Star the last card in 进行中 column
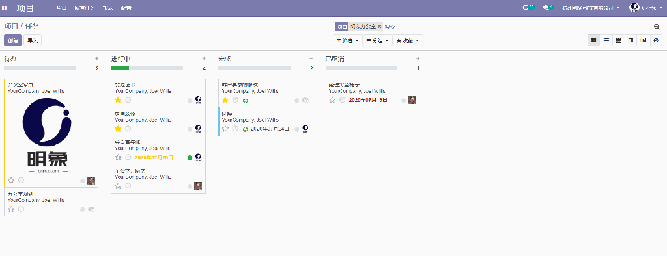Image resolution: width=667 pixels, height=256 pixels. point(119,186)
